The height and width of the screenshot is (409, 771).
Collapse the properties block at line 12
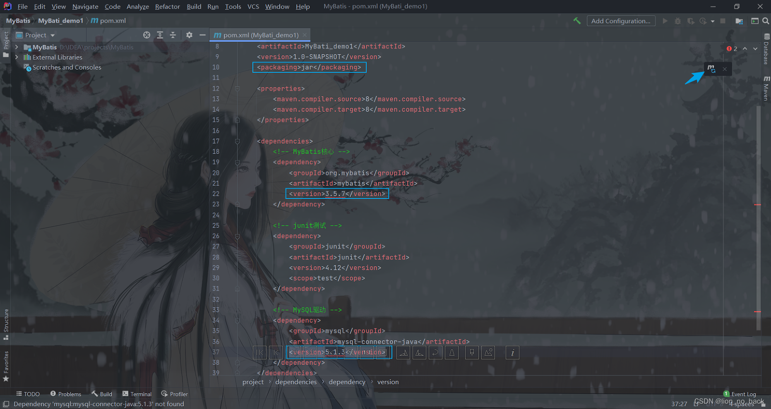pos(237,88)
